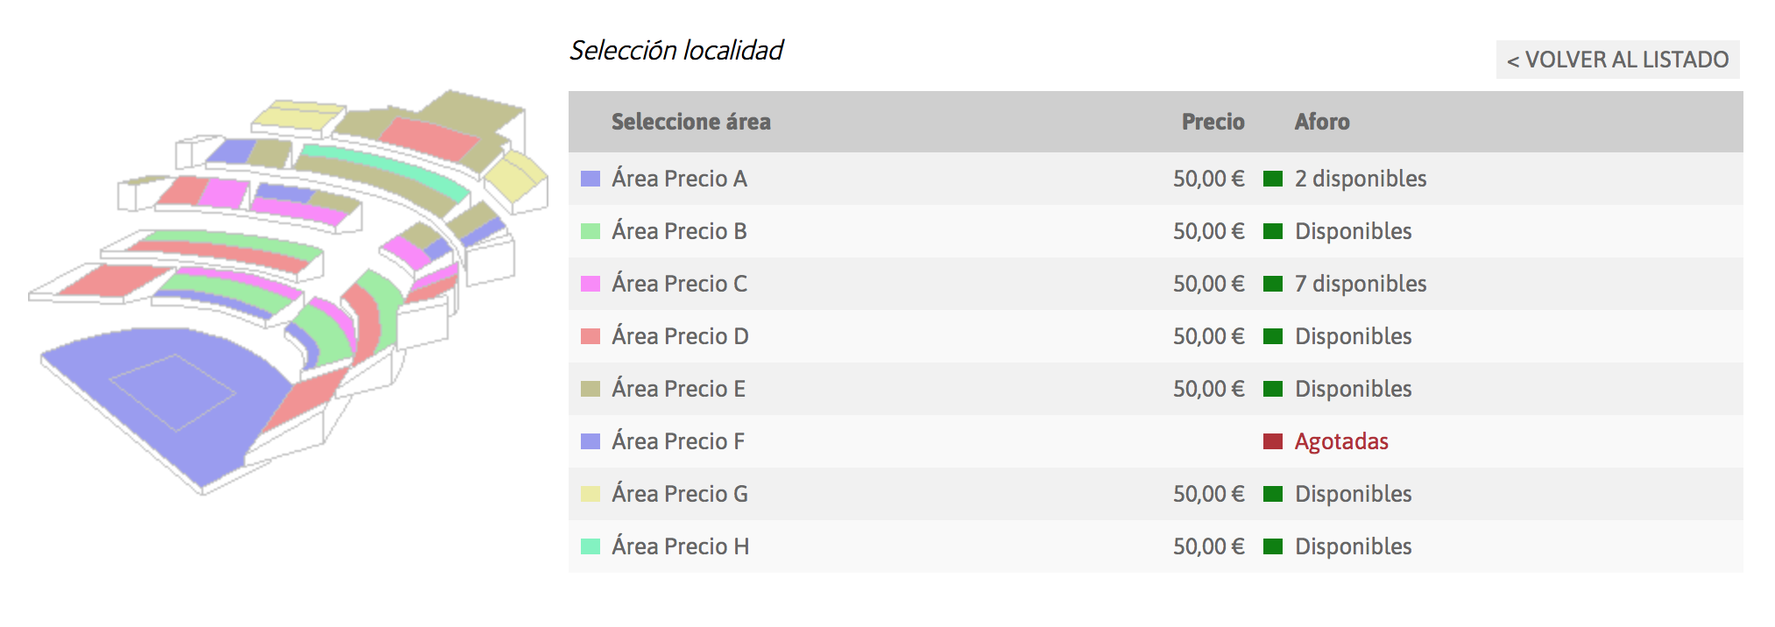This screenshot has height=627, width=1775.
Task: Choose Área Precio H from the list
Action: coord(1156,546)
